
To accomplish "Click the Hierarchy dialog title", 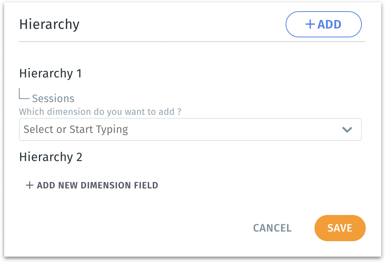I will click(49, 24).
